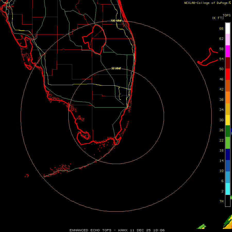This screenshot has width=232, height=232.
Task: Click the legend value 62
Action: pos(221,39)
